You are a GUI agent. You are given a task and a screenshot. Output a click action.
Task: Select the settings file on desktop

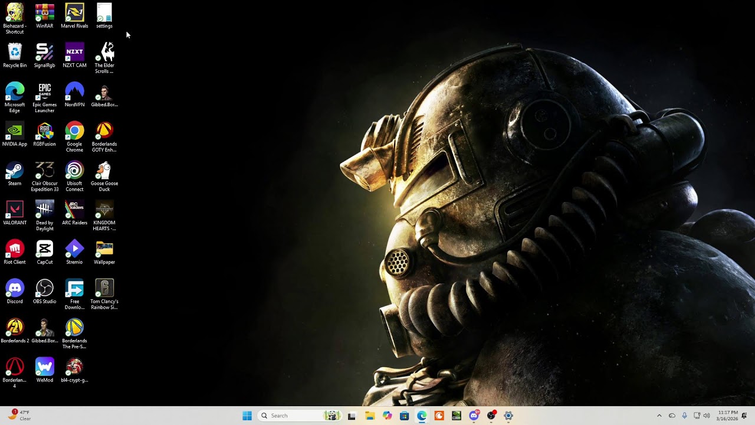point(104,16)
